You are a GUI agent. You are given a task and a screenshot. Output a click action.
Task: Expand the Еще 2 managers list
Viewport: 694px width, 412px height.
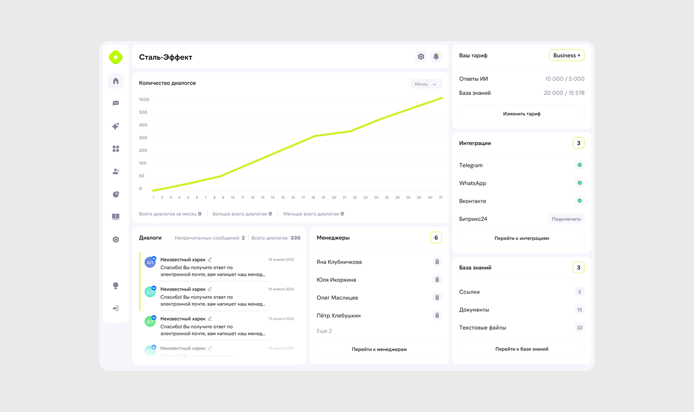tap(324, 331)
